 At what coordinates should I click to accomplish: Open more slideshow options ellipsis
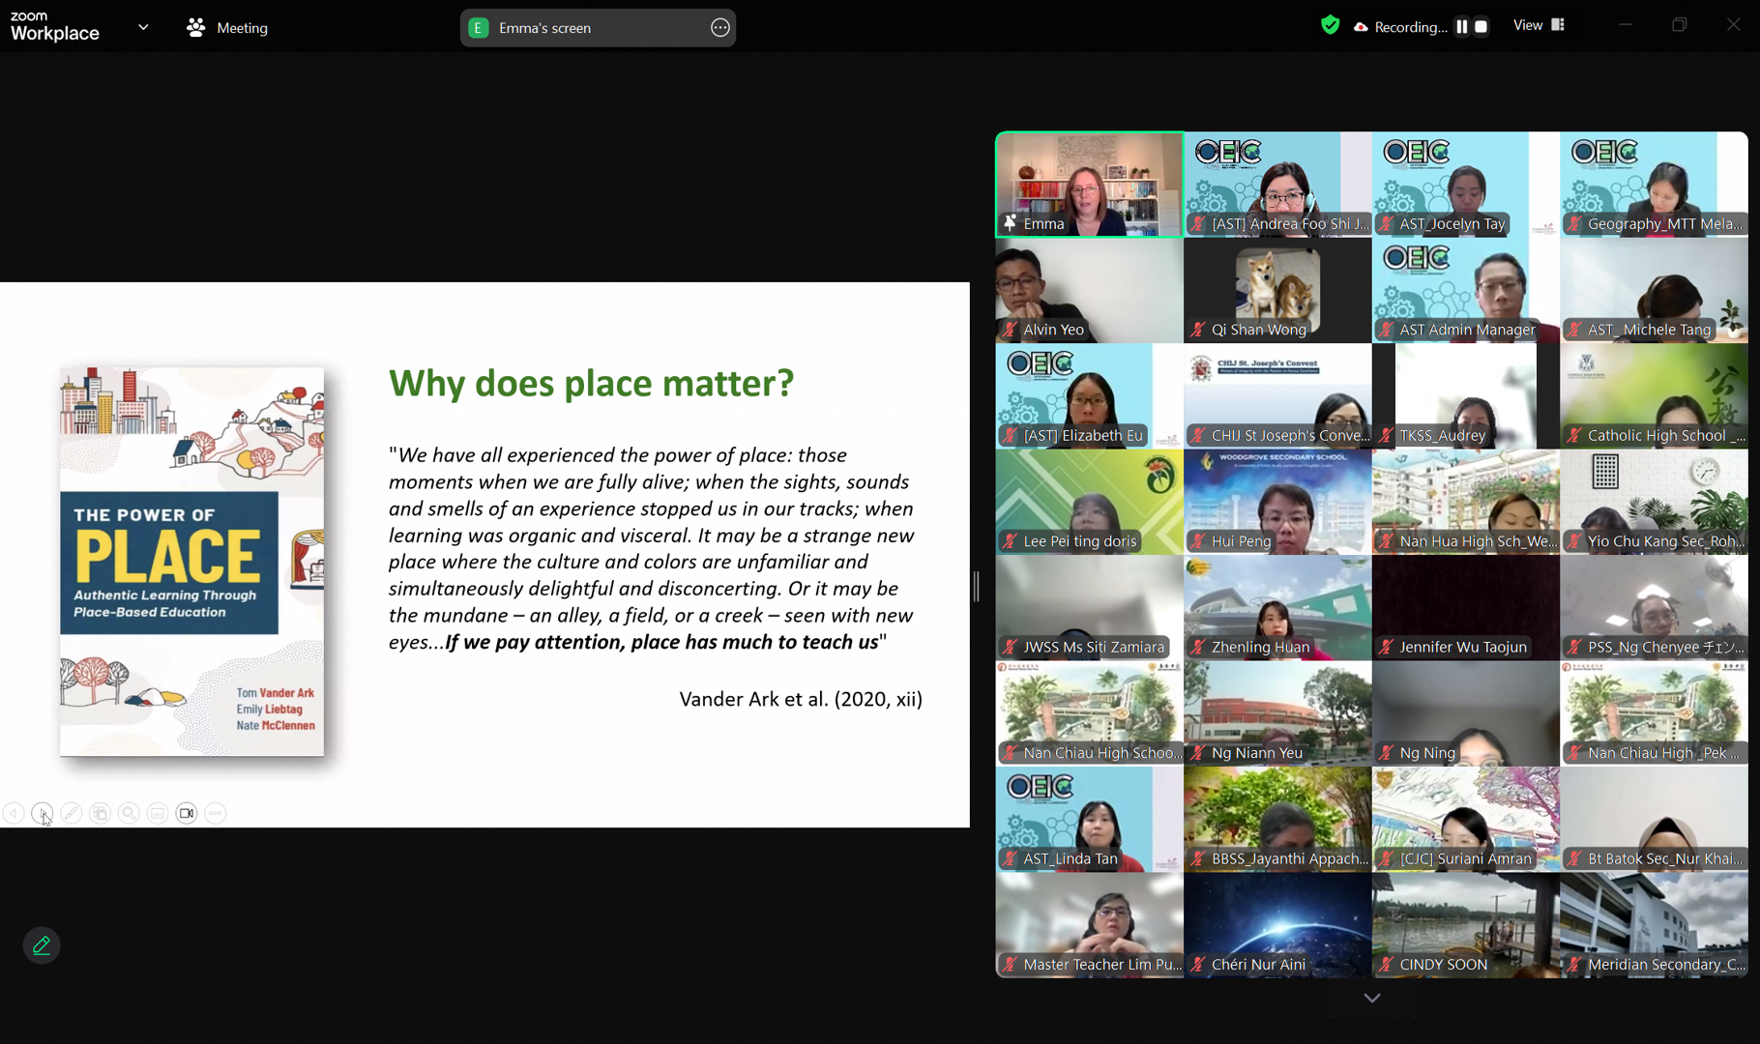(216, 813)
